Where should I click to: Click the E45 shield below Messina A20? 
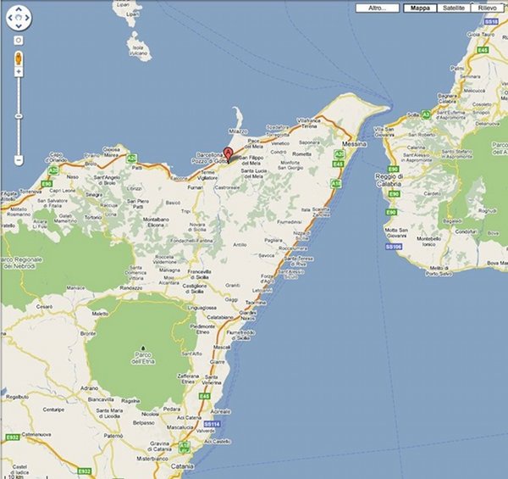point(338,164)
